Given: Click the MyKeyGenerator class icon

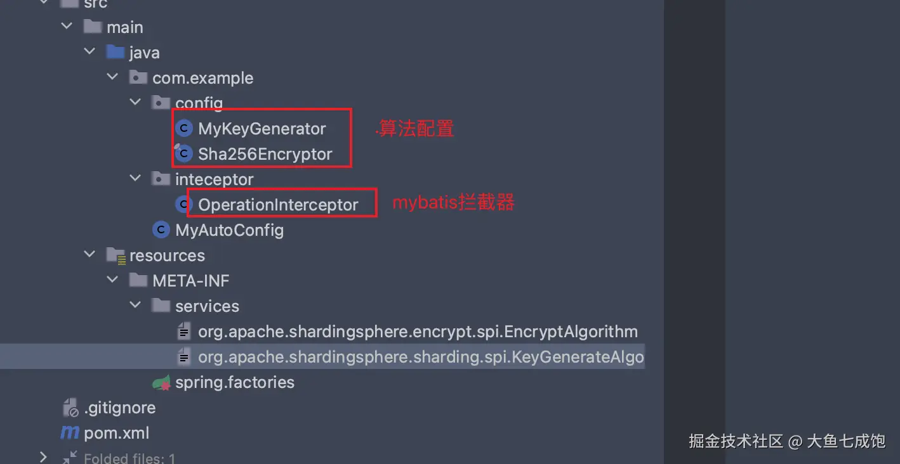Looking at the screenshot, I should (x=184, y=129).
